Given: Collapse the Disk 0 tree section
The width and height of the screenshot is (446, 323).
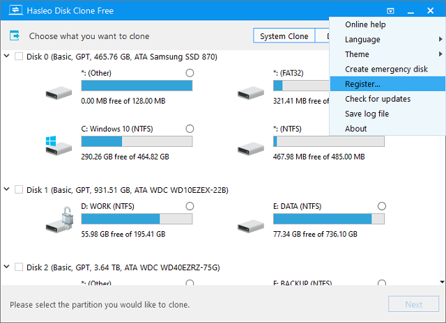Looking at the screenshot, I should [7, 56].
